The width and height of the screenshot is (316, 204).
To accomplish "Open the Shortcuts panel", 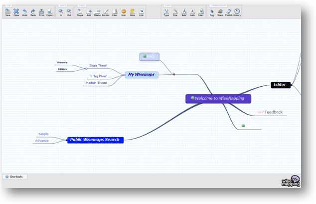I will pyautogui.click(x=14, y=177).
